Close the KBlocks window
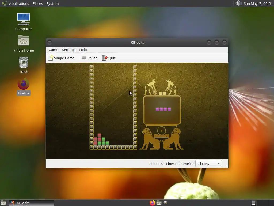 (x=224, y=42)
